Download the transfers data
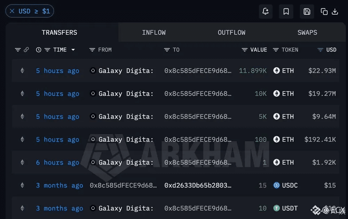 click(335, 11)
